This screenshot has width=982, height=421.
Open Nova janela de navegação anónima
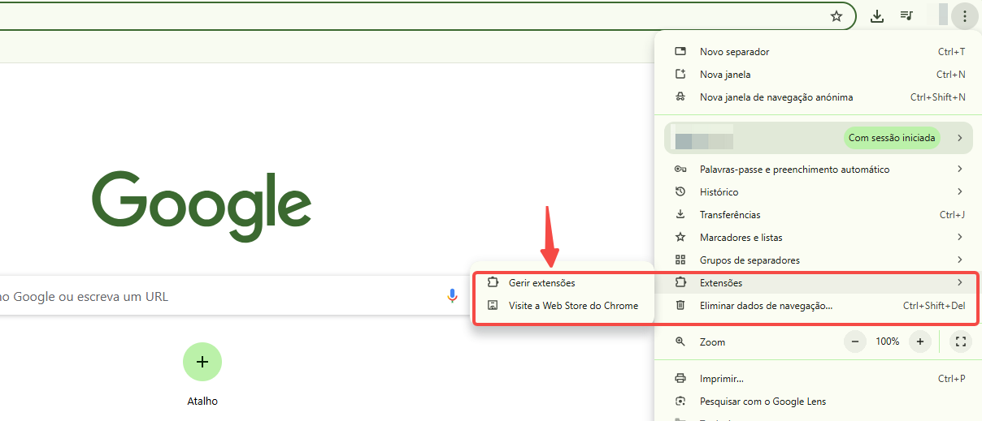(x=819, y=97)
